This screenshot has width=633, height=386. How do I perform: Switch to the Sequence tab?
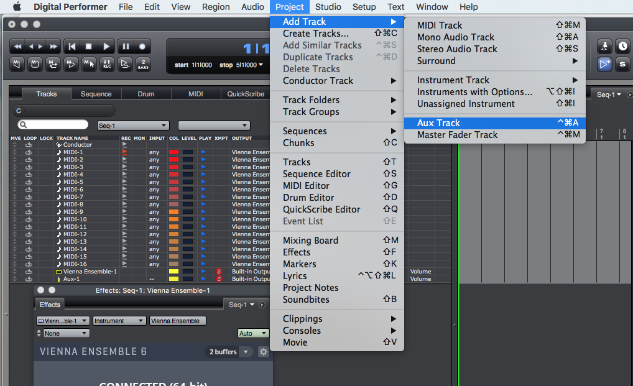96,94
